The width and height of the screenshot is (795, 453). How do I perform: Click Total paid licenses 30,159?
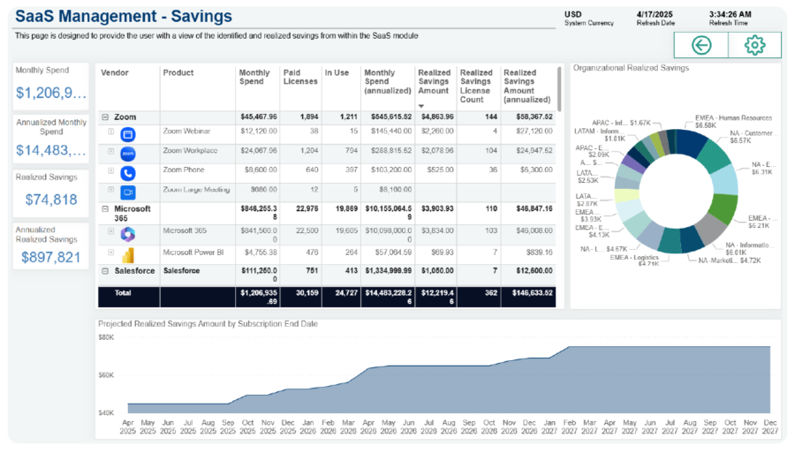click(x=307, y=292)
